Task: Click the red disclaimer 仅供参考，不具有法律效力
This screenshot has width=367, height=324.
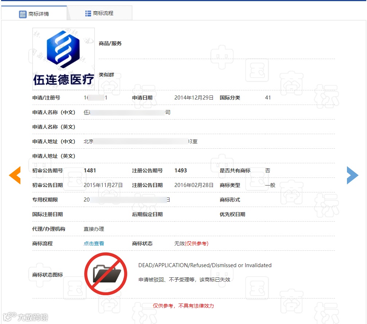Action: tap(183, 306)
